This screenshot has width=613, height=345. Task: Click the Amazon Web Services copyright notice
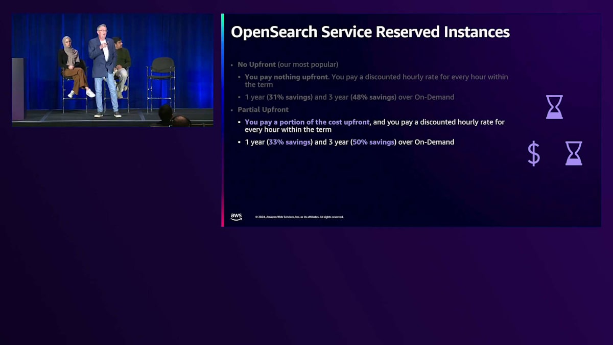click(299, 217)
